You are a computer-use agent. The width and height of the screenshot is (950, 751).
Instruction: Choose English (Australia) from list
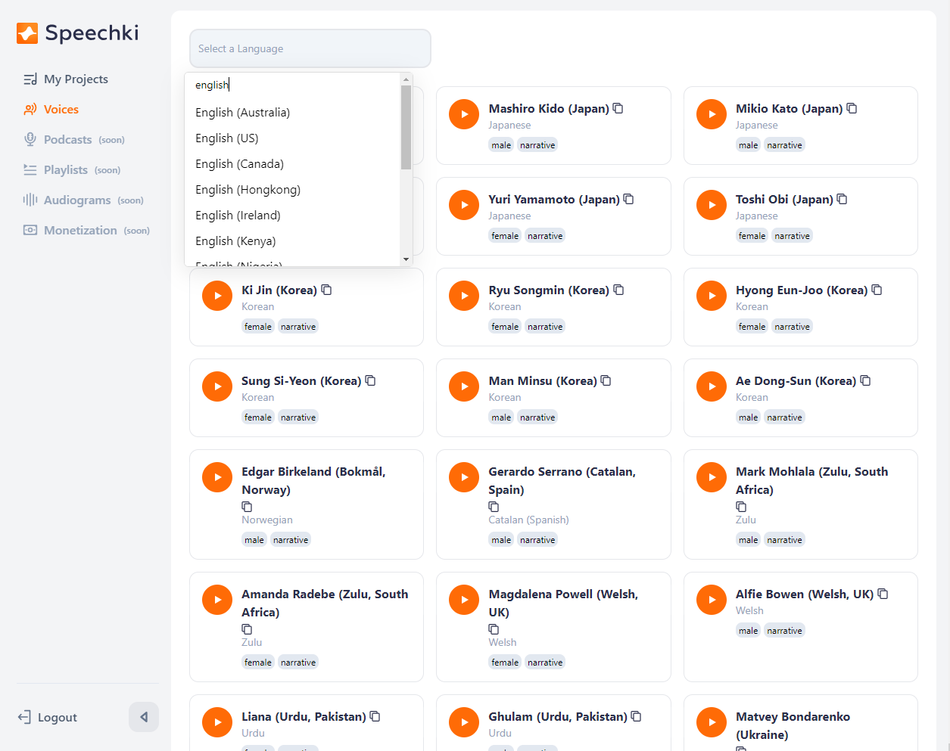[292, 112]
